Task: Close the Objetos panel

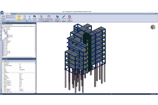Action: (x=35, y=23)
